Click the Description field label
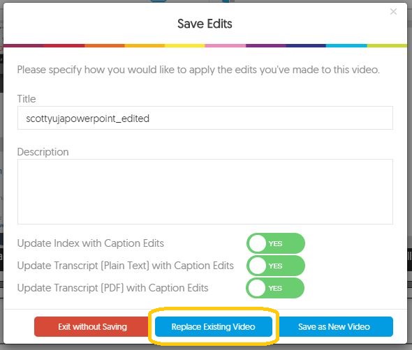Screen dimensions: 412x350 [x=43, y=152]
